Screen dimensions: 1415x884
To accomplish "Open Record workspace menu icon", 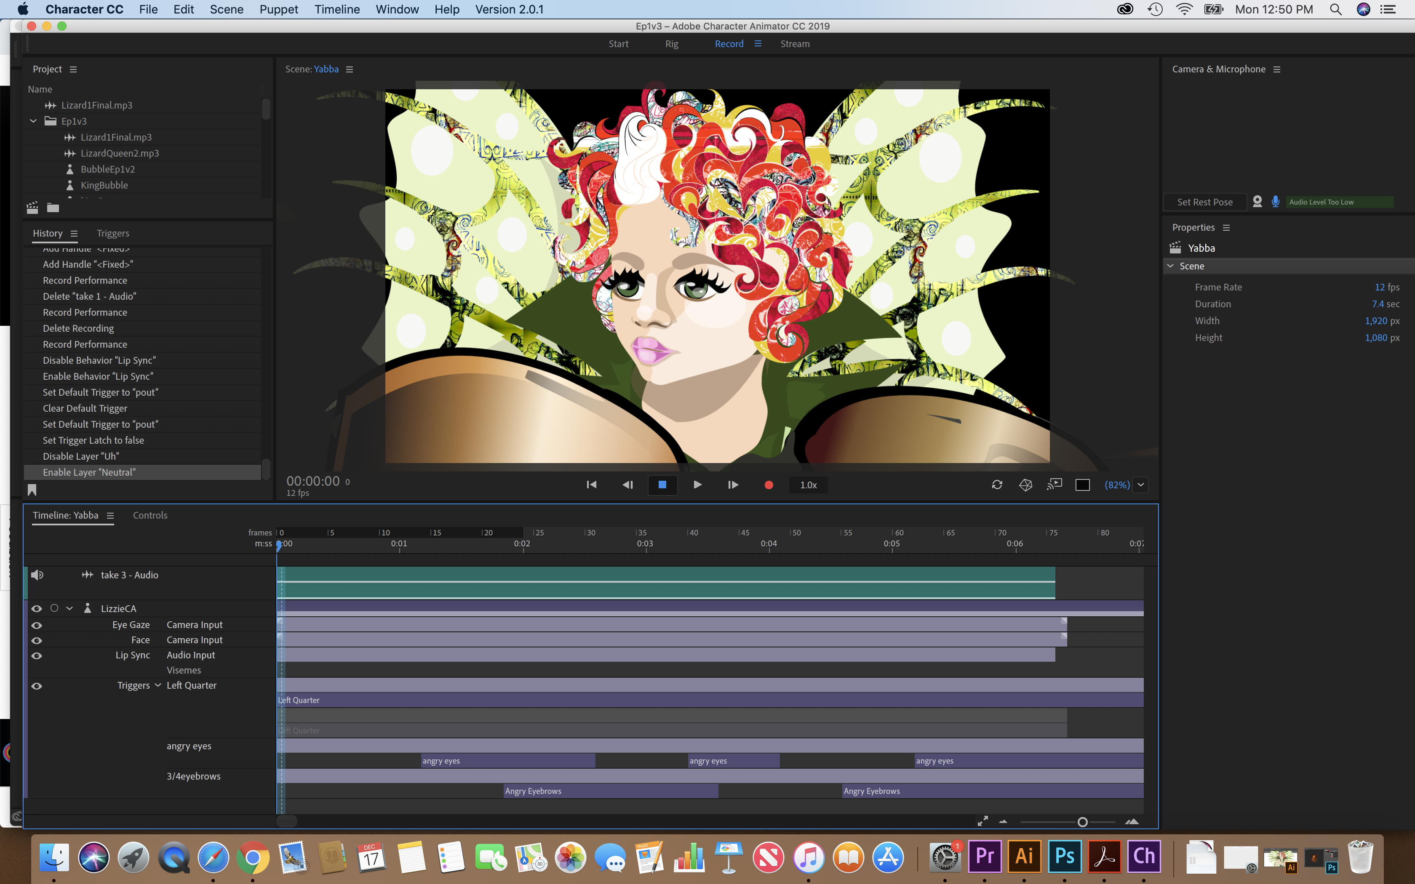I will 758,44.
